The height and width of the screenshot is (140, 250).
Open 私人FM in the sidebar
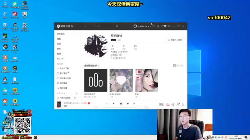60,59
